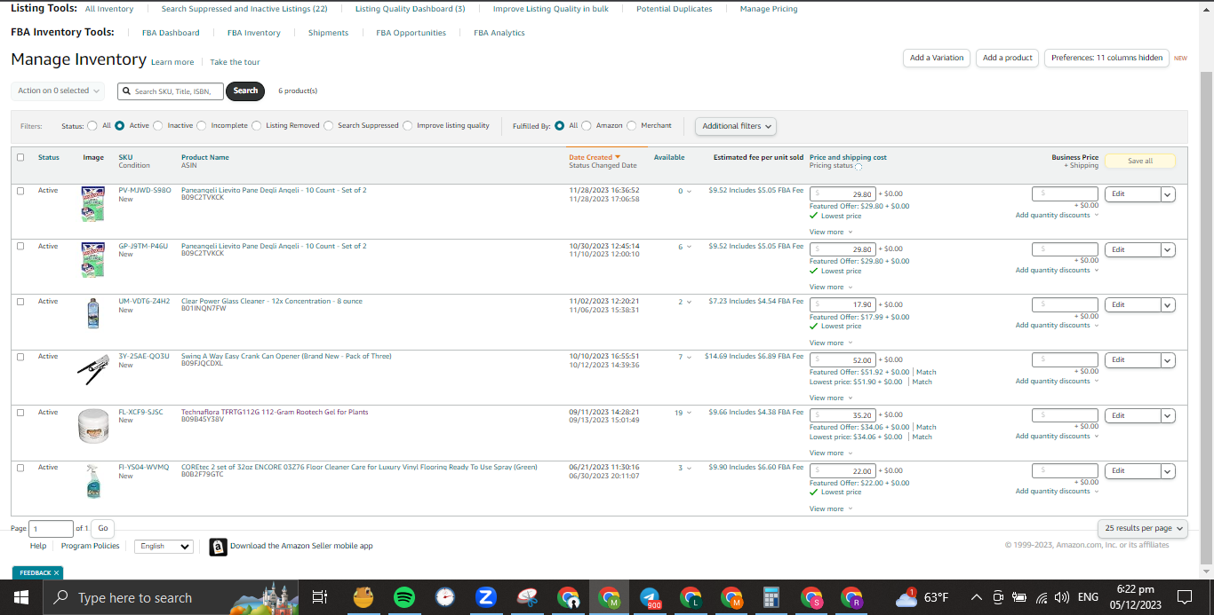Show hidden system tray icons arrow
Image resolution: width=1214 pixels, height=615 pixels.
pyautogui.click(x=976, y=597)
